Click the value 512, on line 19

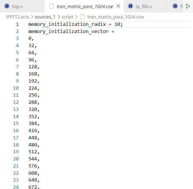[x=34, y=152]
